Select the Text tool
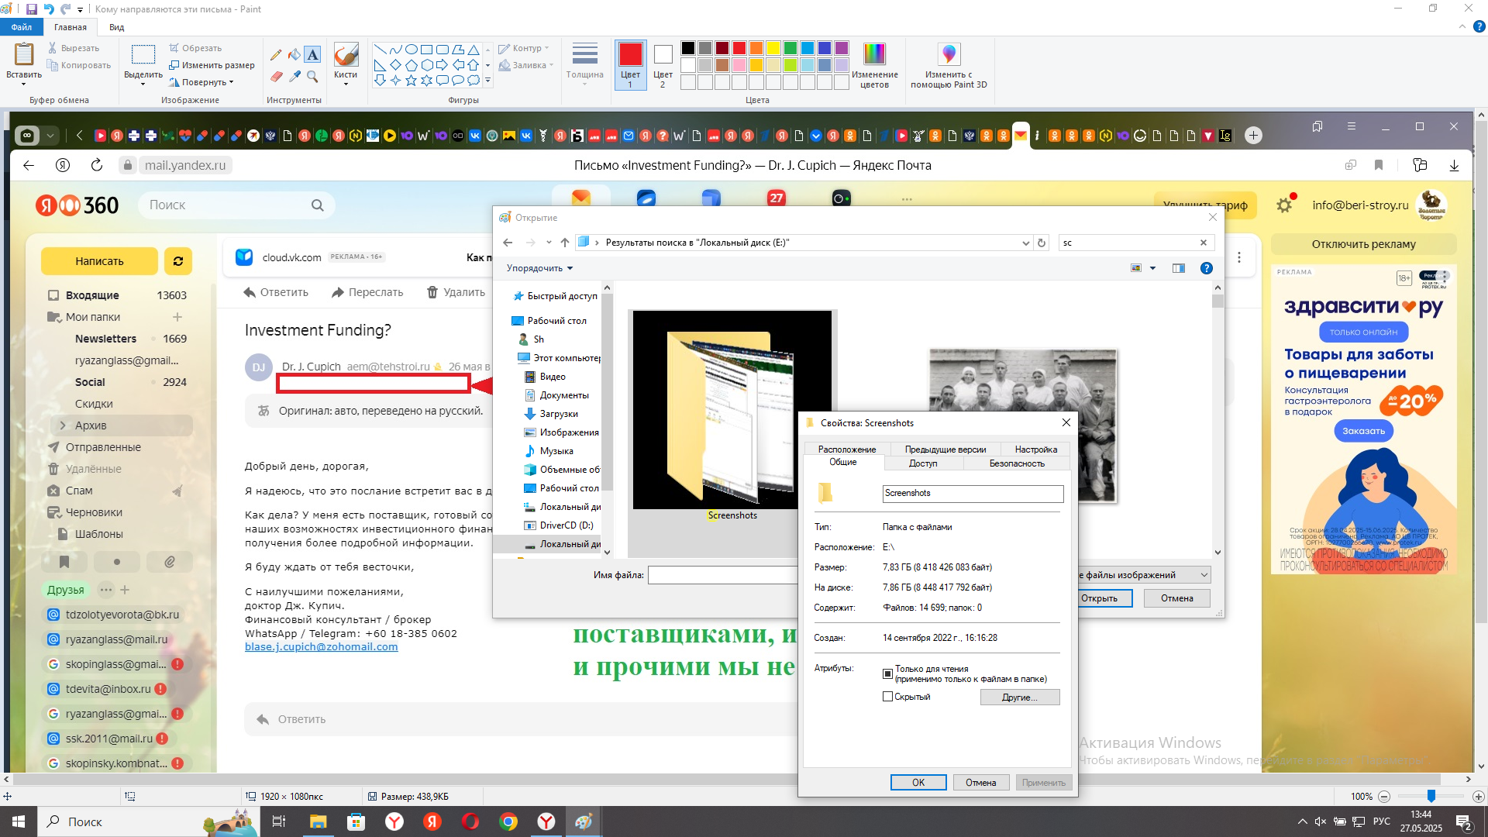The width and height of the screenshot is (1488, 837). (x=312, y=54)
